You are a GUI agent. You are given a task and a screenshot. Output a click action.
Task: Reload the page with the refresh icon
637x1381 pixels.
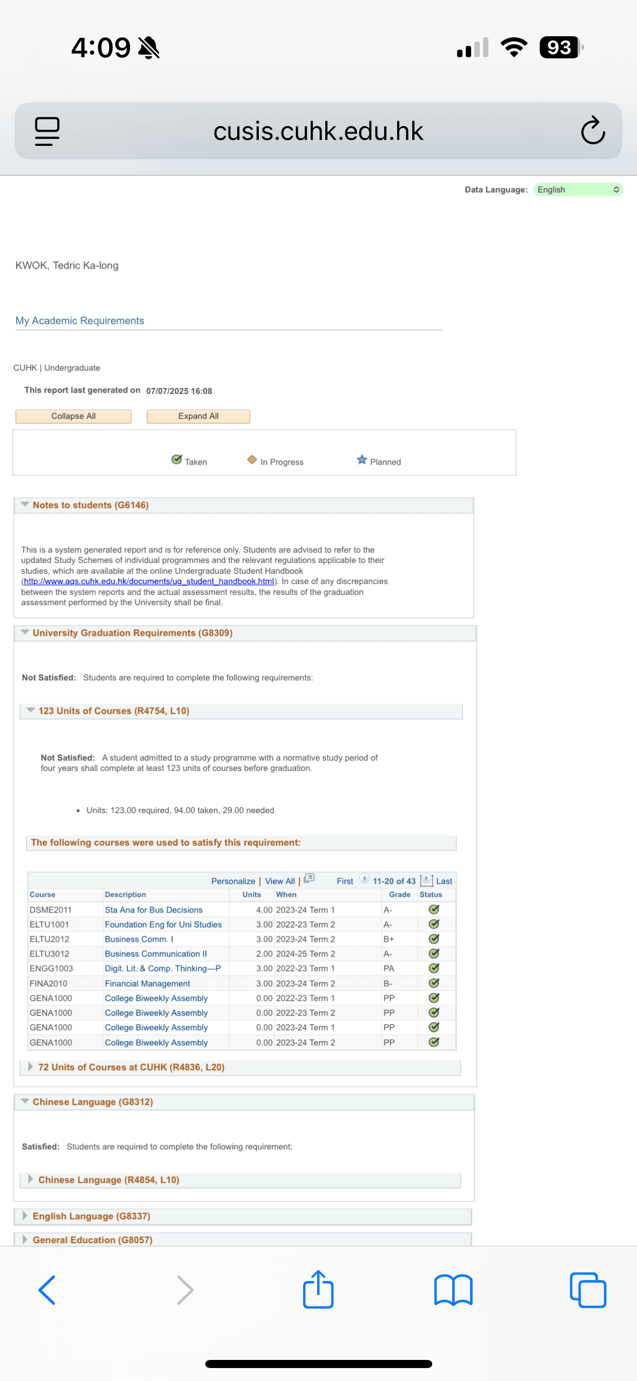tap(593, 130)
